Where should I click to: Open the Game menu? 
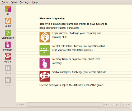[5, 2]
